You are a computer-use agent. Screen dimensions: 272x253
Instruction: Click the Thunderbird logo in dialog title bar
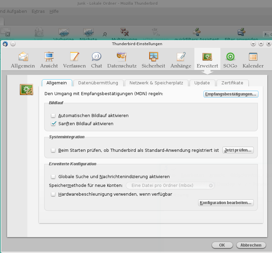point(5,44)
